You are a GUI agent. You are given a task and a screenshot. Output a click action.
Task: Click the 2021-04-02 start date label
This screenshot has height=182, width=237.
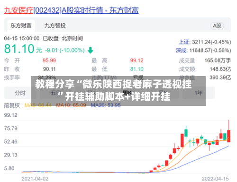point(35,179)
